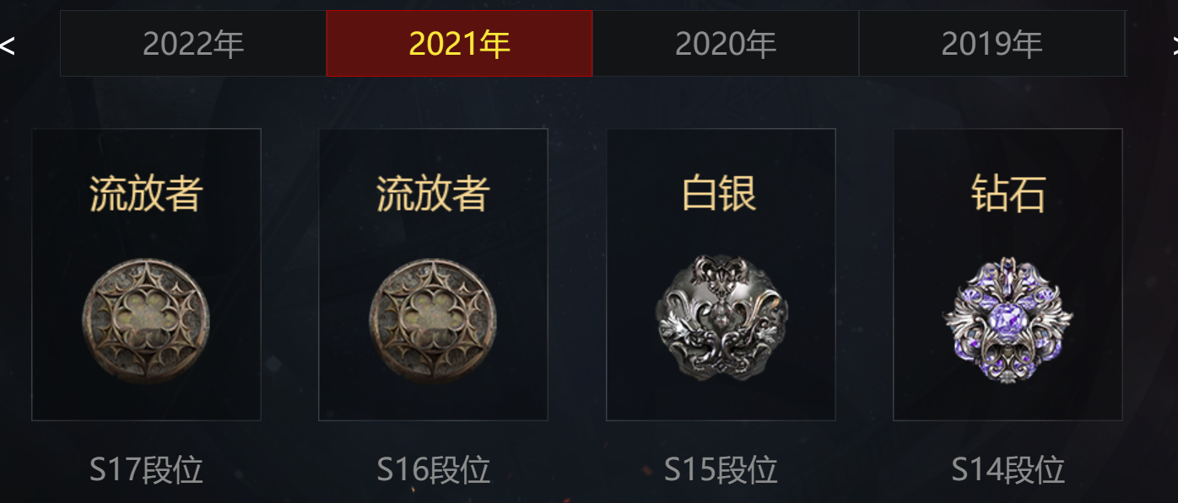The image size is (1178, 503).
Task: Click the S14段位 label
Action: pyautogui.click(x=1008, y=470)
